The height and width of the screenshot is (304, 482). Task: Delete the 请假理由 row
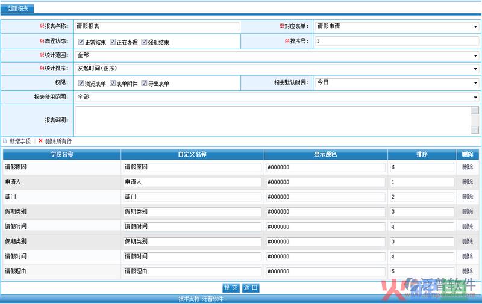click(x=468, y=271)
